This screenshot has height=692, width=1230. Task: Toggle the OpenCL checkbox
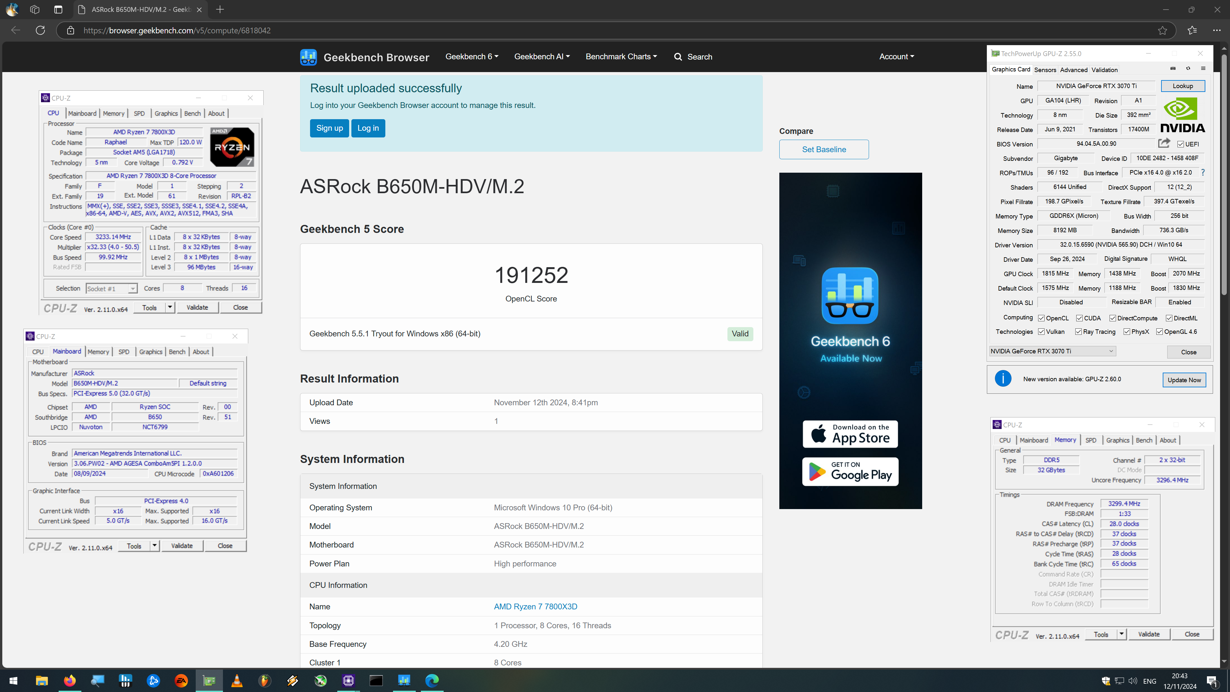1041,318
